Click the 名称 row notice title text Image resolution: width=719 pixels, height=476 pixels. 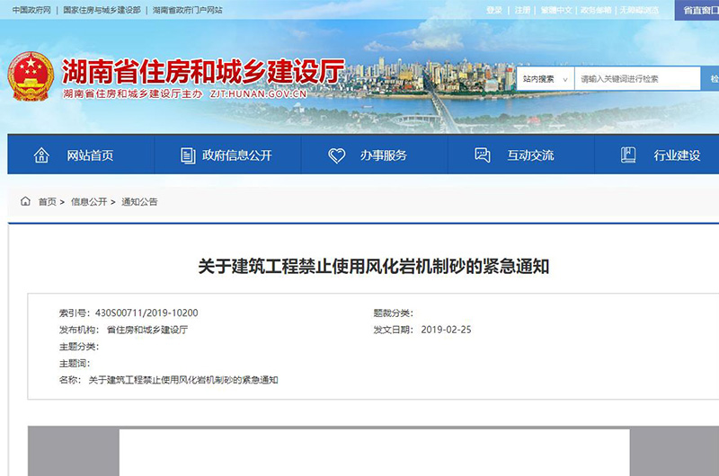183,380
